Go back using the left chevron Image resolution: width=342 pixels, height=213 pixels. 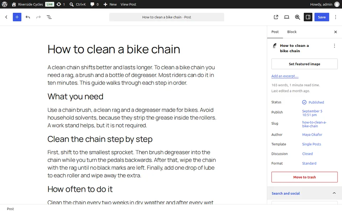coord(6,17)
